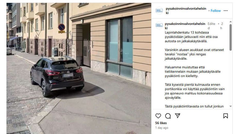Image resolution: width=237 pixels, height=134 pixels.
Task: Click the black car in the post photo
Action: (x=57, y=76)
